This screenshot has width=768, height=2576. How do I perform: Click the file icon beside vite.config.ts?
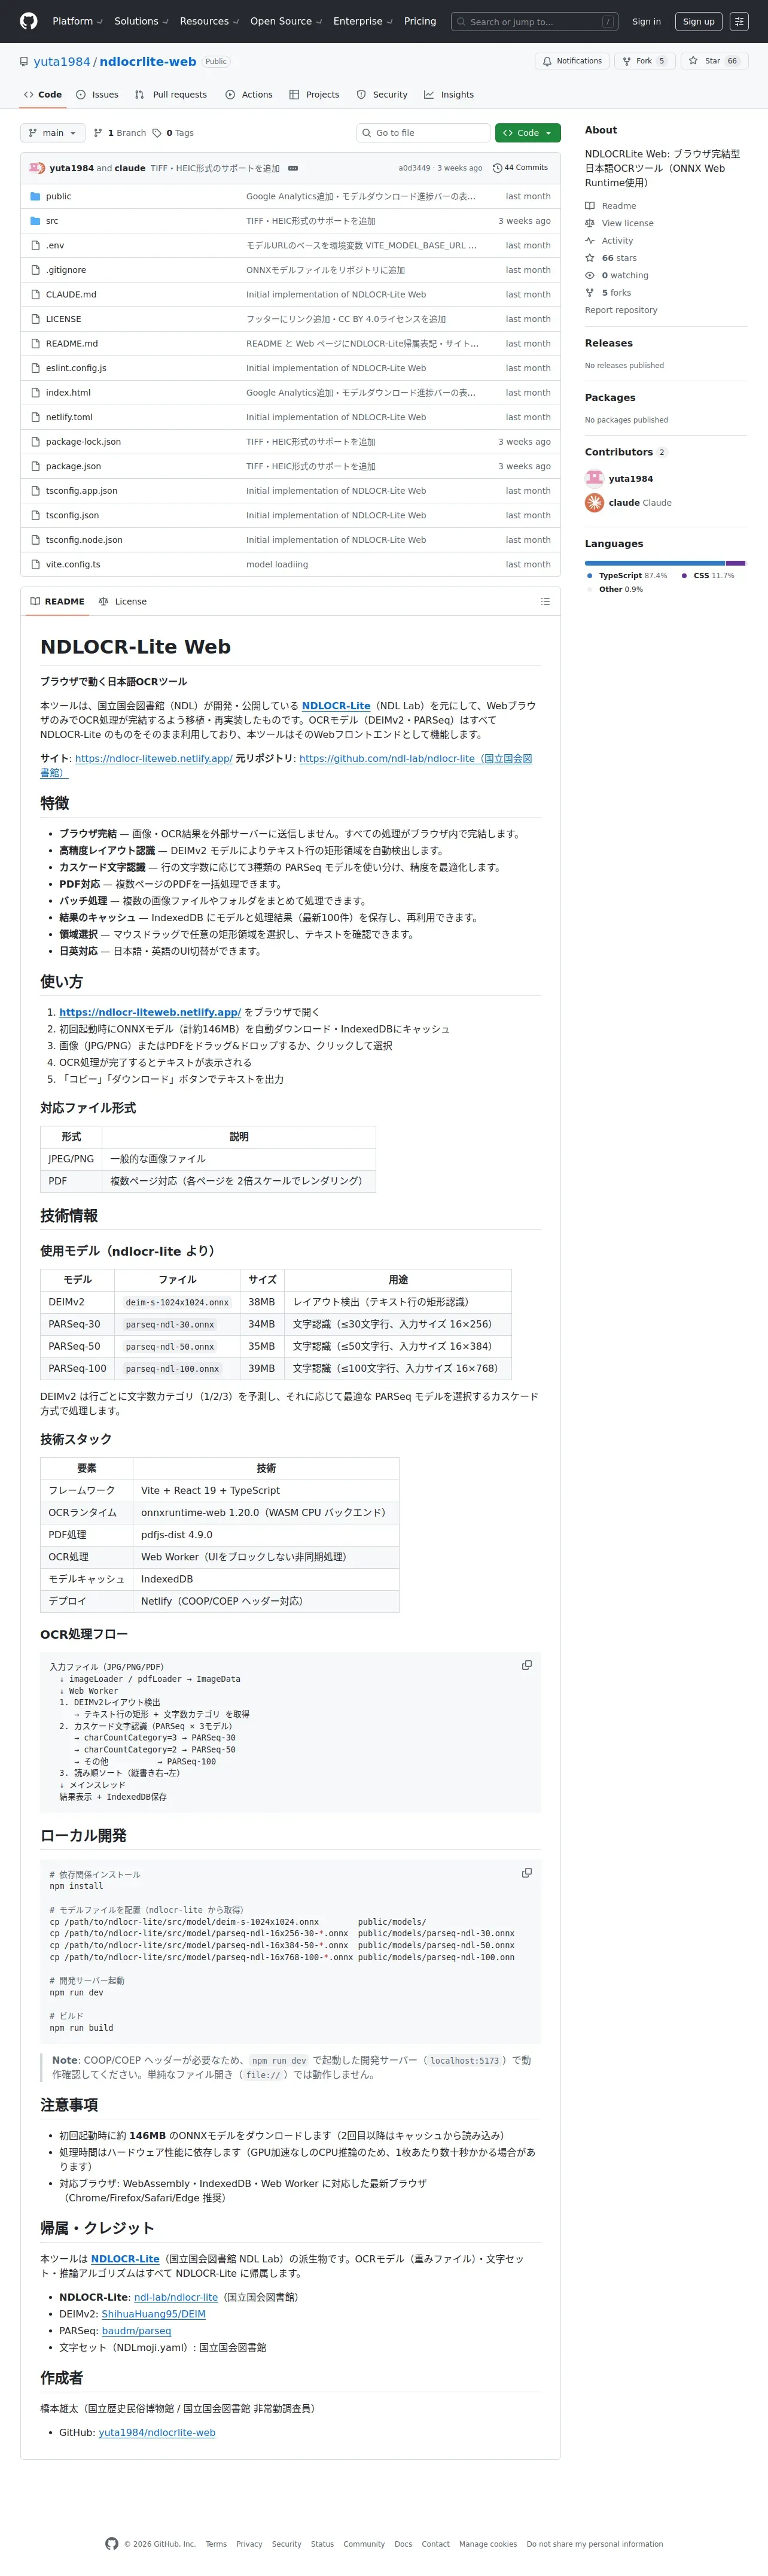35,564
